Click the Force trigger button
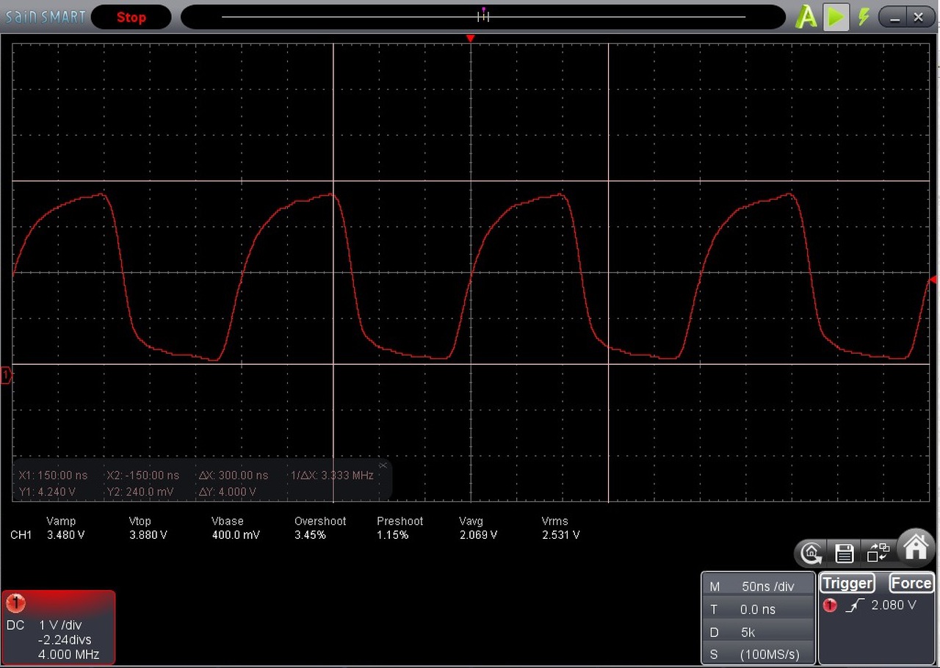Image resolution: width=940 pixels, height=668 pixels. [x=911, y=584]
